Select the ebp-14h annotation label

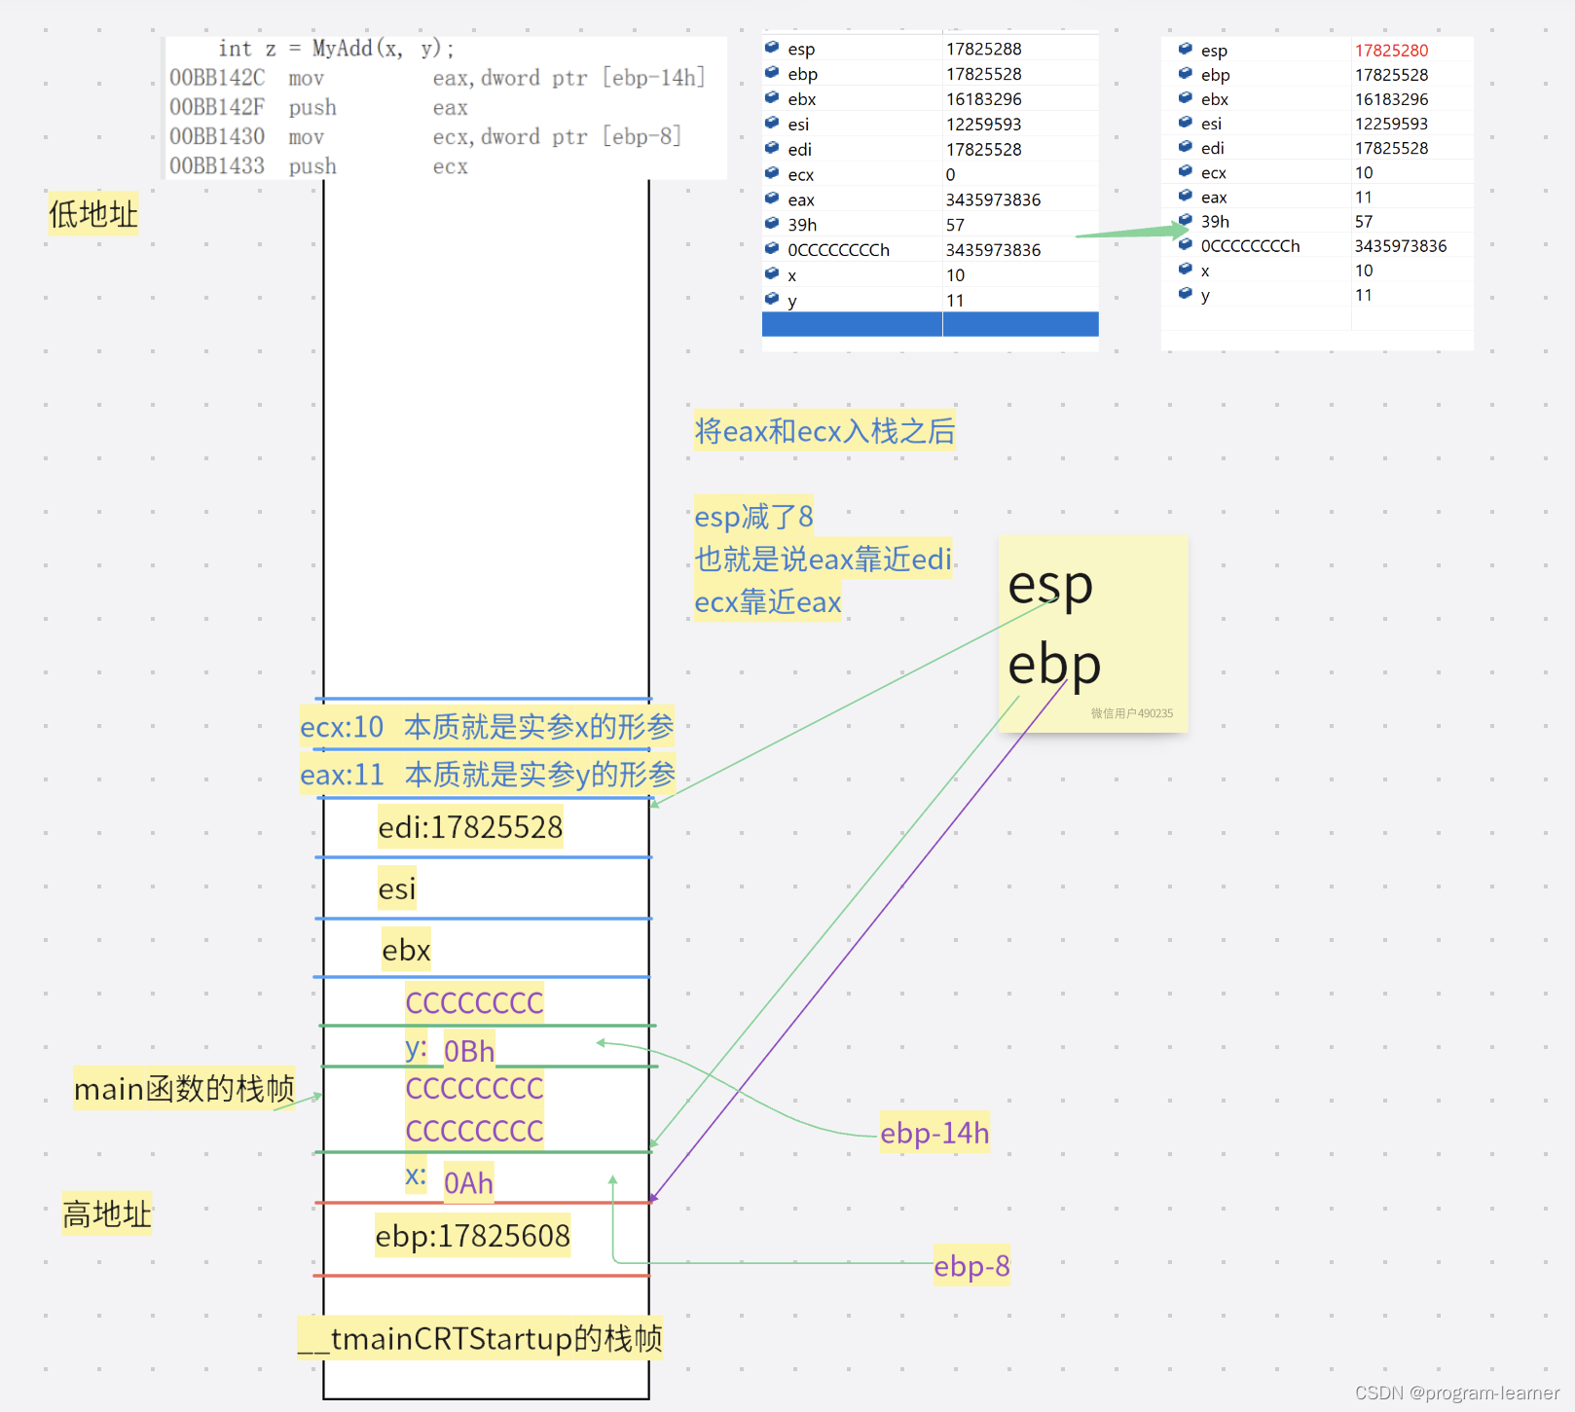934,1133
